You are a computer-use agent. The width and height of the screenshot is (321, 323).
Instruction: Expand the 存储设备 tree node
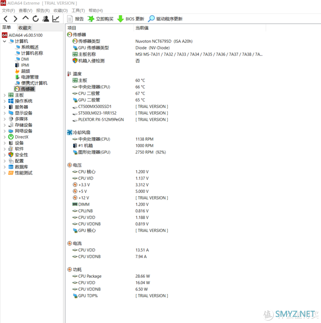(5, 125)
